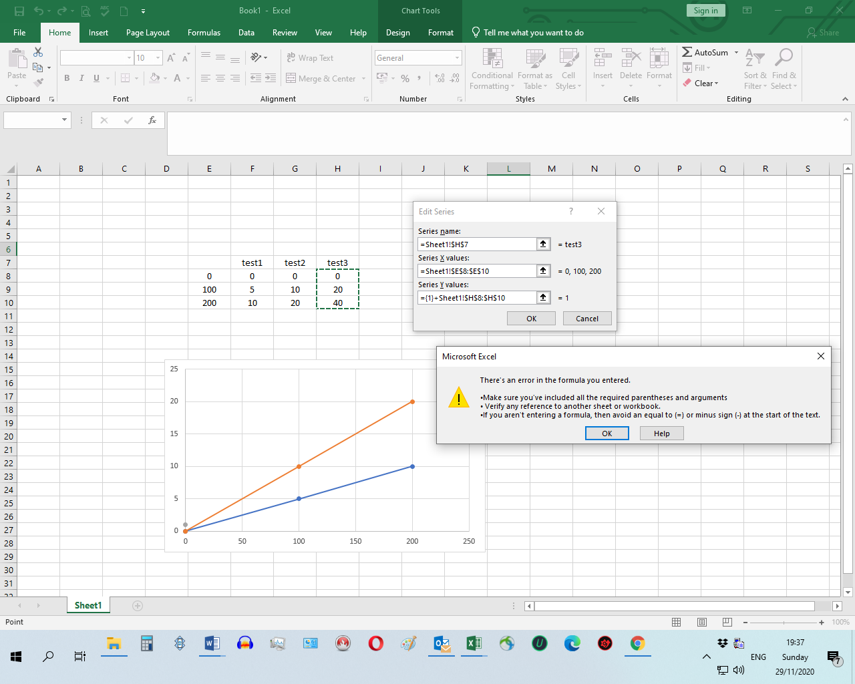Decrease font size with small A icon

(x=186, y=58)
